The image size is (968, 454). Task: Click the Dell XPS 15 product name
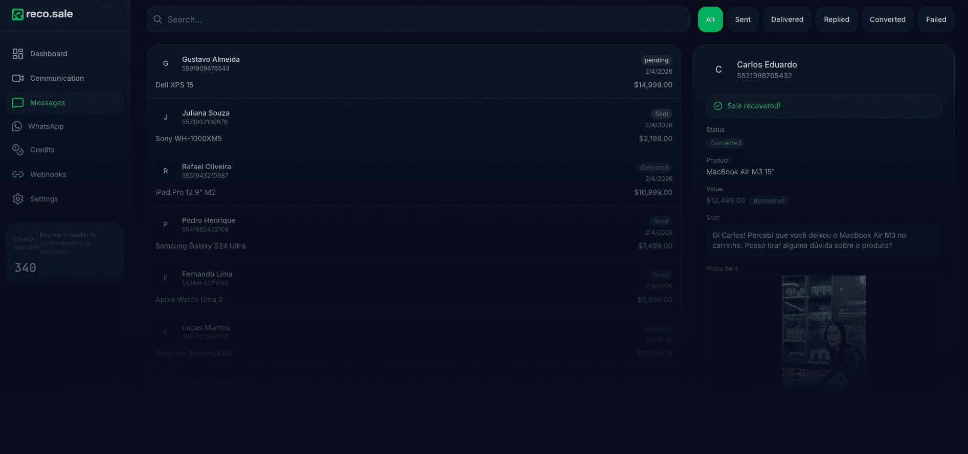(174, 85)
